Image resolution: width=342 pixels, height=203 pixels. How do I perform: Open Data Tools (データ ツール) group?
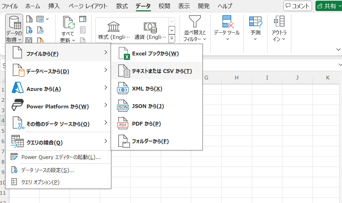tap(227, 28)
